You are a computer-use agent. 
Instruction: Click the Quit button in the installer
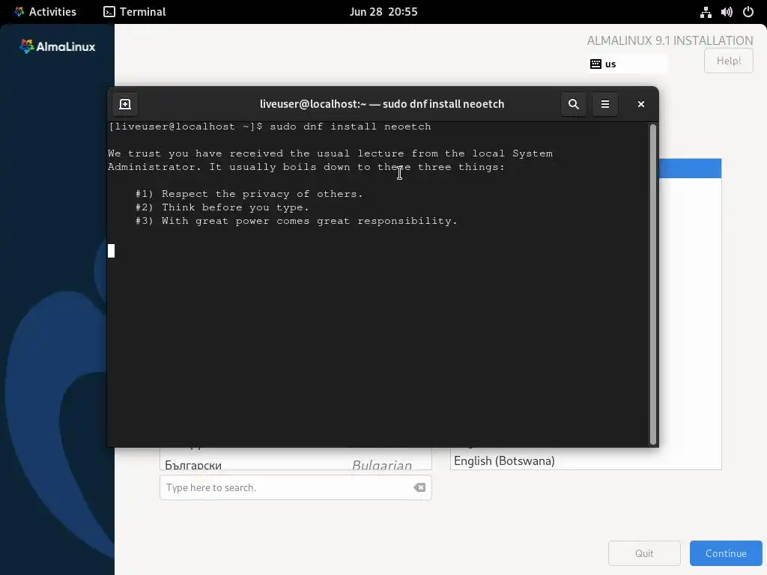pyautogui.click(x=644, y=553)
